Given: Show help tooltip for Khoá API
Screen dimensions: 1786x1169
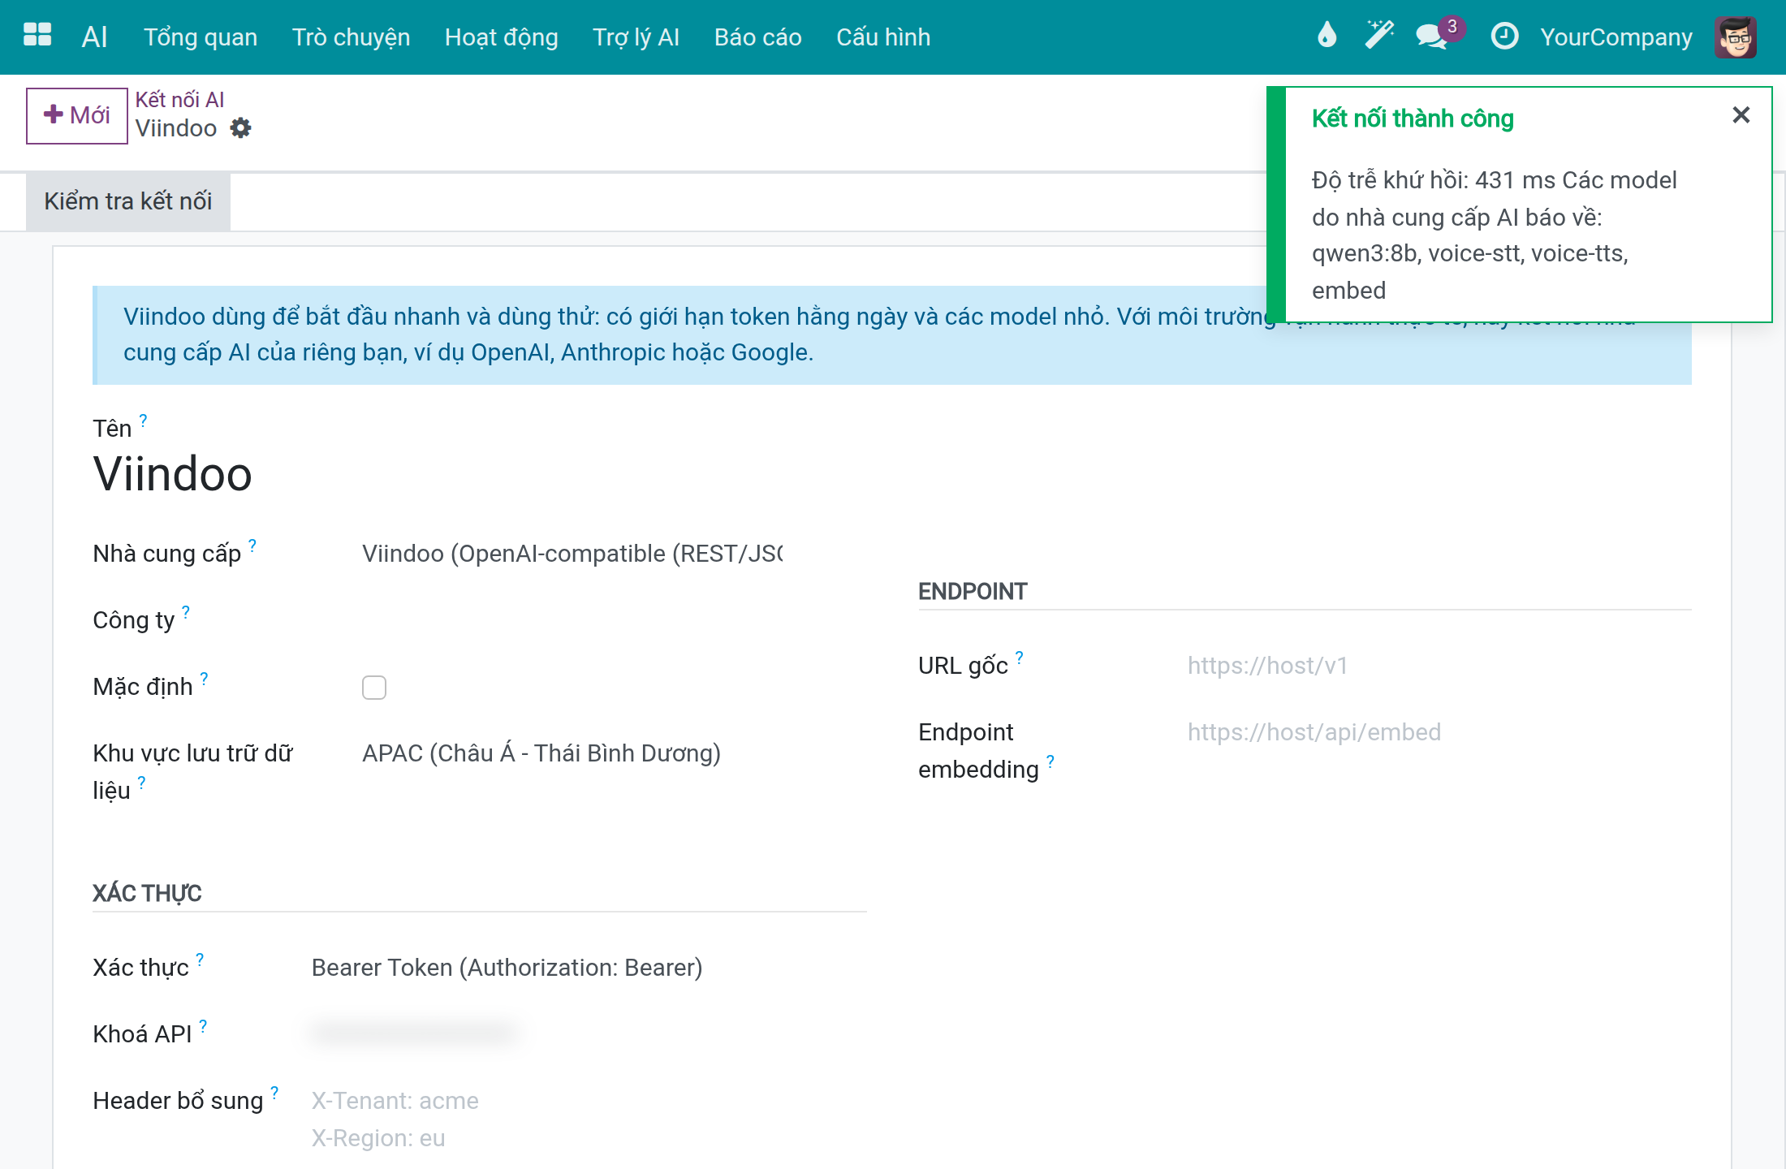Looking at the screenshot, I should (x=203, y=1025).
